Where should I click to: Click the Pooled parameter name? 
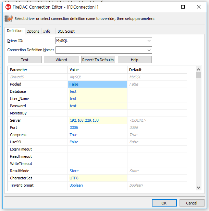coord(15,84)
